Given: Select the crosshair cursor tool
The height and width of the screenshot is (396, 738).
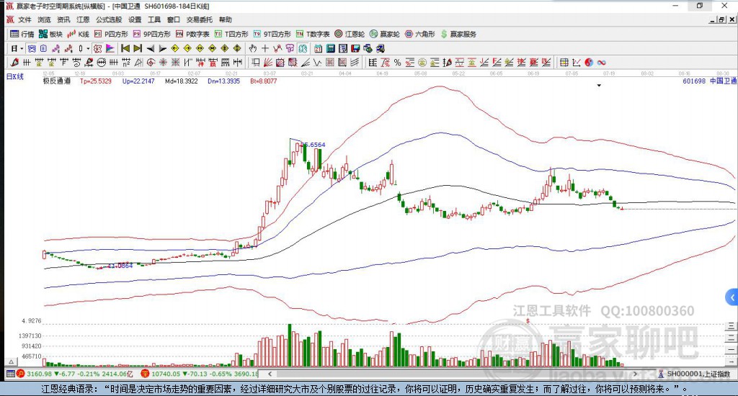Looking at the screenshot, I should [x=265, y=48].
